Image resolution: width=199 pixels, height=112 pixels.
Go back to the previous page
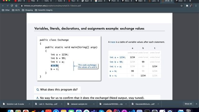3,6
